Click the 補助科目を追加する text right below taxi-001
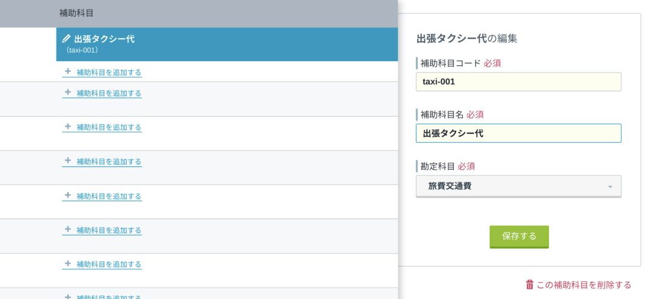The image size is (652, 299). coord(109,73)
